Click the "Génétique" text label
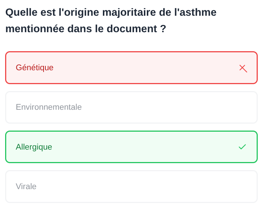Image resolution: width=268 pixels, height=218 pixels. pos(34,68)
